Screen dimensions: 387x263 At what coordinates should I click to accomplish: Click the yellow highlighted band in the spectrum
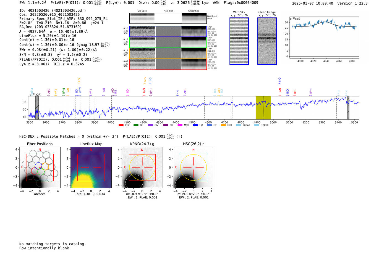pos(263,108)
